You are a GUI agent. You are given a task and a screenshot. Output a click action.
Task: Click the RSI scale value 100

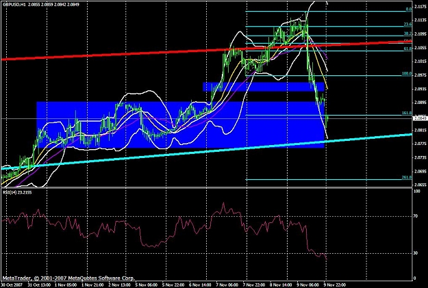pyautogui.click(x=416, y=192)
